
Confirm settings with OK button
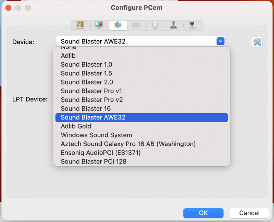203,213
